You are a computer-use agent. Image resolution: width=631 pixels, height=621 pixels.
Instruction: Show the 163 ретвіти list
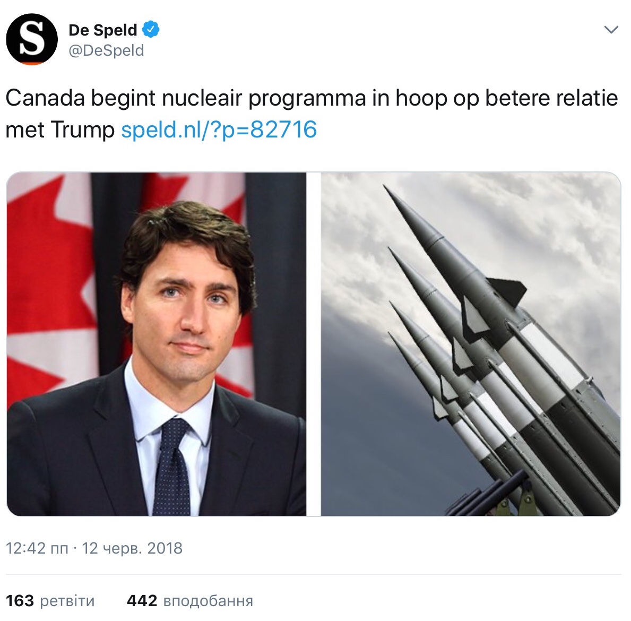pos(50,601)
